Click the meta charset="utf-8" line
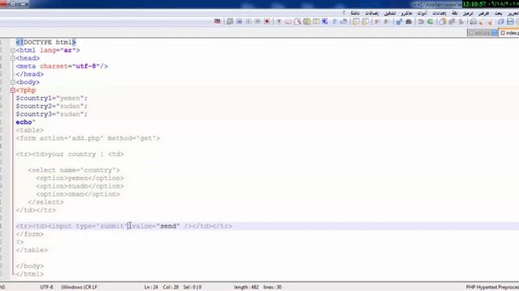519x291 pixels. coord(62,66)
